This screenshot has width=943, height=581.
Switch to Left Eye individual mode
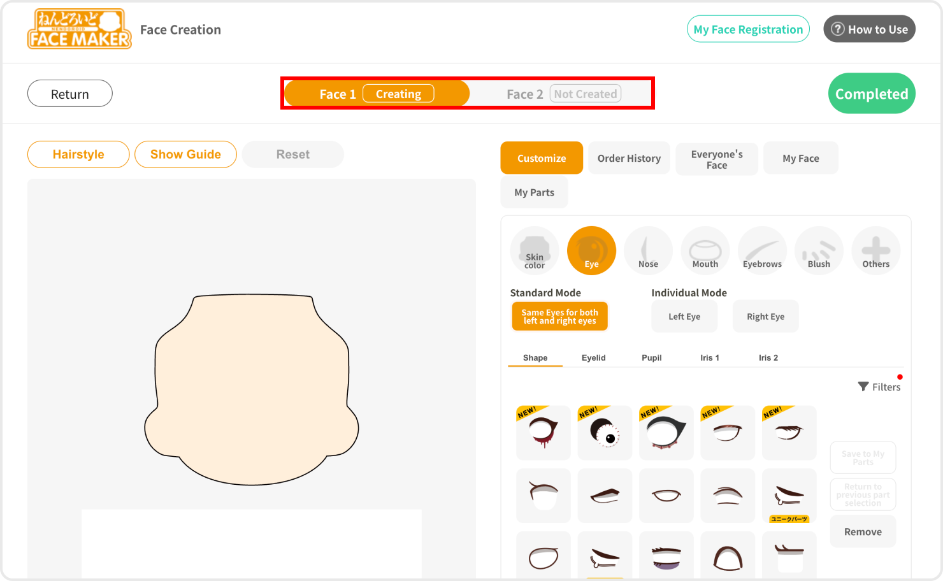684,317
